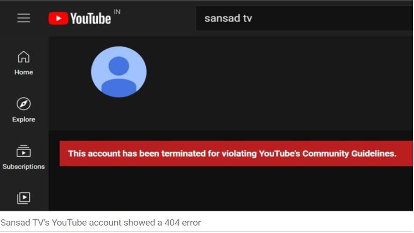Click the empty dark area below banner
Viewport: 414px width, 233px height.
point(231,189)
